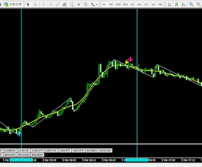This screenshot has height=167, width=202.
Task: Switch chart to M30 timeframe
Action: click(125, 4)
